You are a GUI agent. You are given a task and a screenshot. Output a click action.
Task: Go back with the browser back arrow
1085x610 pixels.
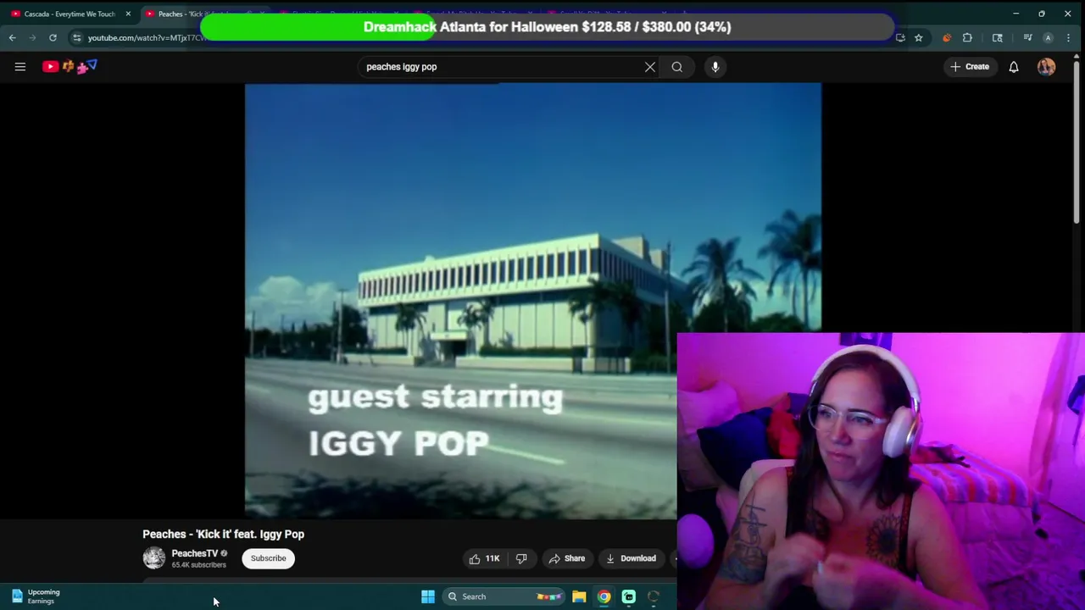[12, 37]
